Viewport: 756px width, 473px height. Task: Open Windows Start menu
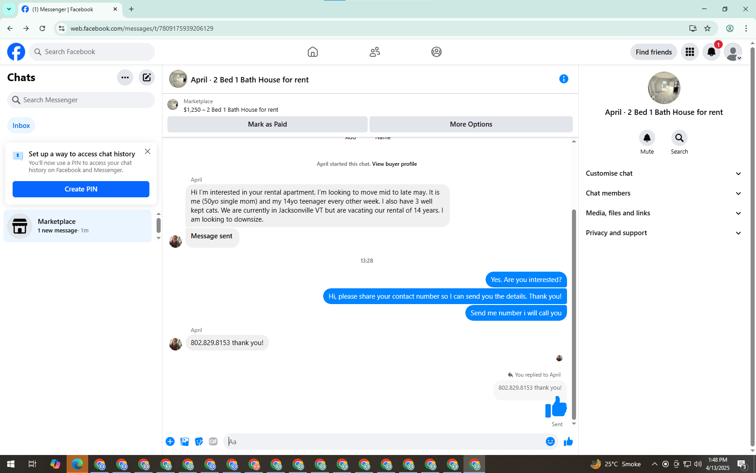[11, 464]
